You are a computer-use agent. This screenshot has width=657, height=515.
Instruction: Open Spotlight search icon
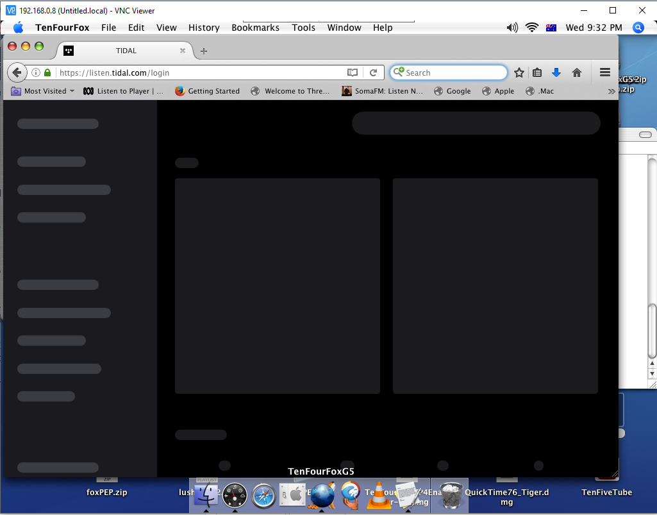tap(638, 28)
